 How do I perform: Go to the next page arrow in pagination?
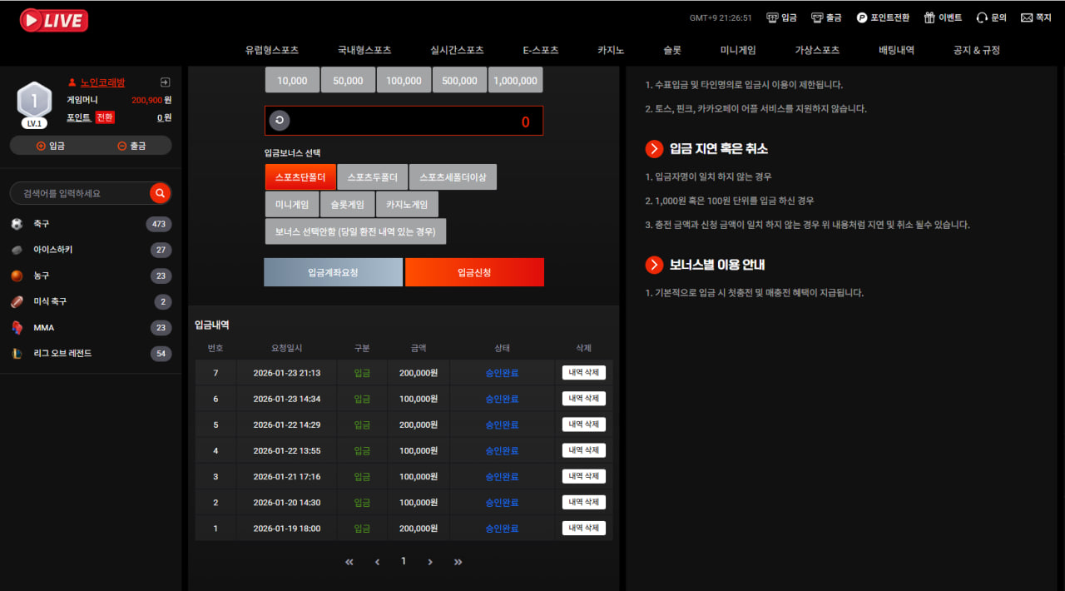click(430, 562)
